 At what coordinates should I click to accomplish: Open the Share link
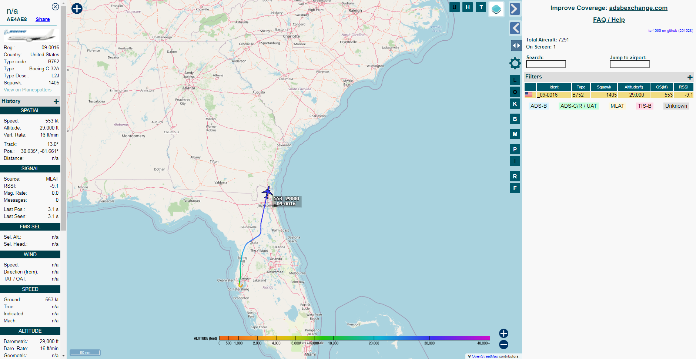43,19
